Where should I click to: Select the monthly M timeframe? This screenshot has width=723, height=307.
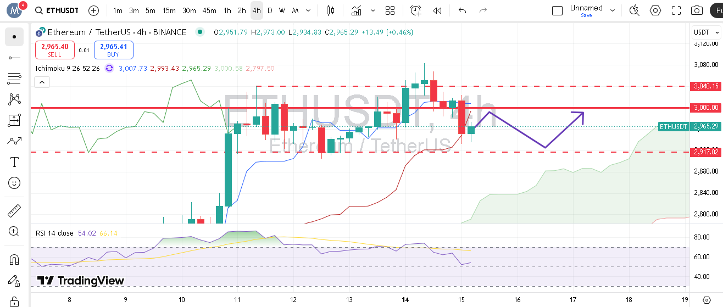[296, 10]
